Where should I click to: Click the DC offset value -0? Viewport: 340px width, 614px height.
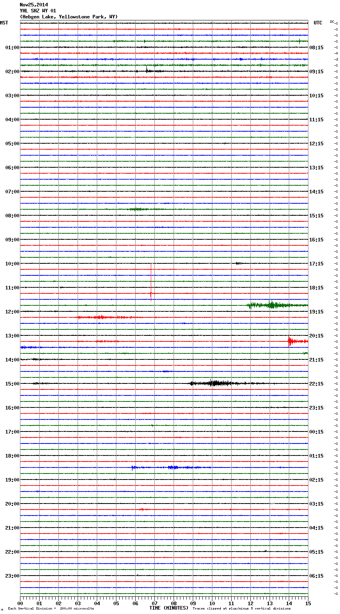(336, 53)
